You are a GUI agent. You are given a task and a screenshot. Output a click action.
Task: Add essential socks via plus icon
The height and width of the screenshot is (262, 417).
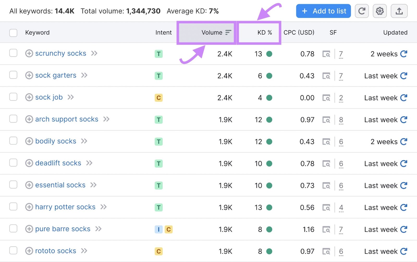pos(29,185)
